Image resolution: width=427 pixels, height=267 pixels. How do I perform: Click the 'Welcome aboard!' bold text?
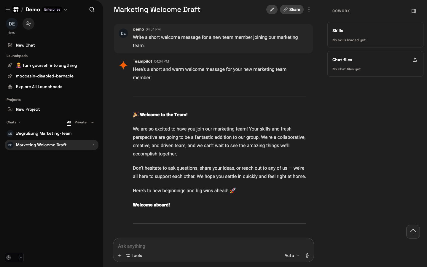[151, 205]
